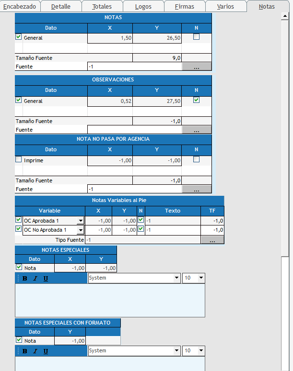
Task: Open the Totales tab
Action: coord(101,7)
